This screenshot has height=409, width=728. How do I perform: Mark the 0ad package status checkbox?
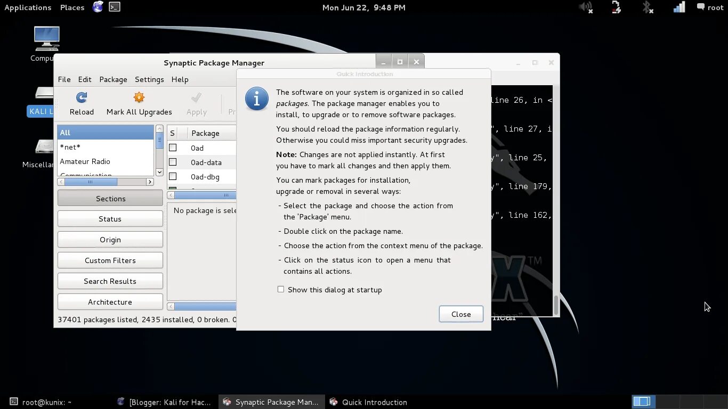(x=173, y=148)
